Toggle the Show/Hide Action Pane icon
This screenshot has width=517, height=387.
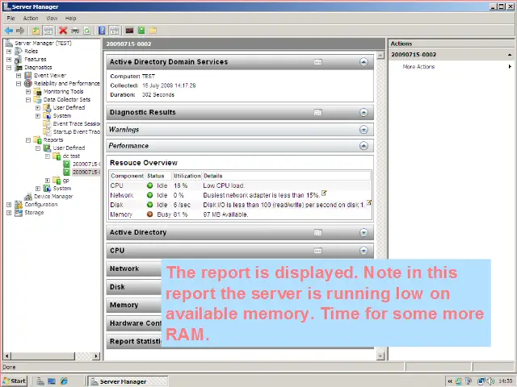(114, 31)
